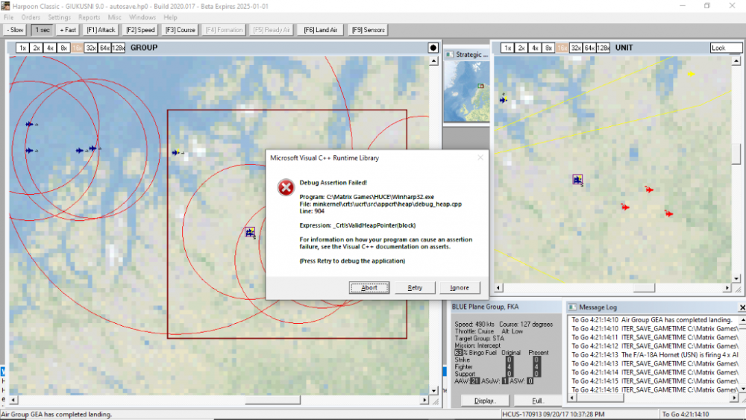Image resolution: width=746 pixels, height=420 pixels.
Task: Click the red error icon in dialog
Action: 286,187
